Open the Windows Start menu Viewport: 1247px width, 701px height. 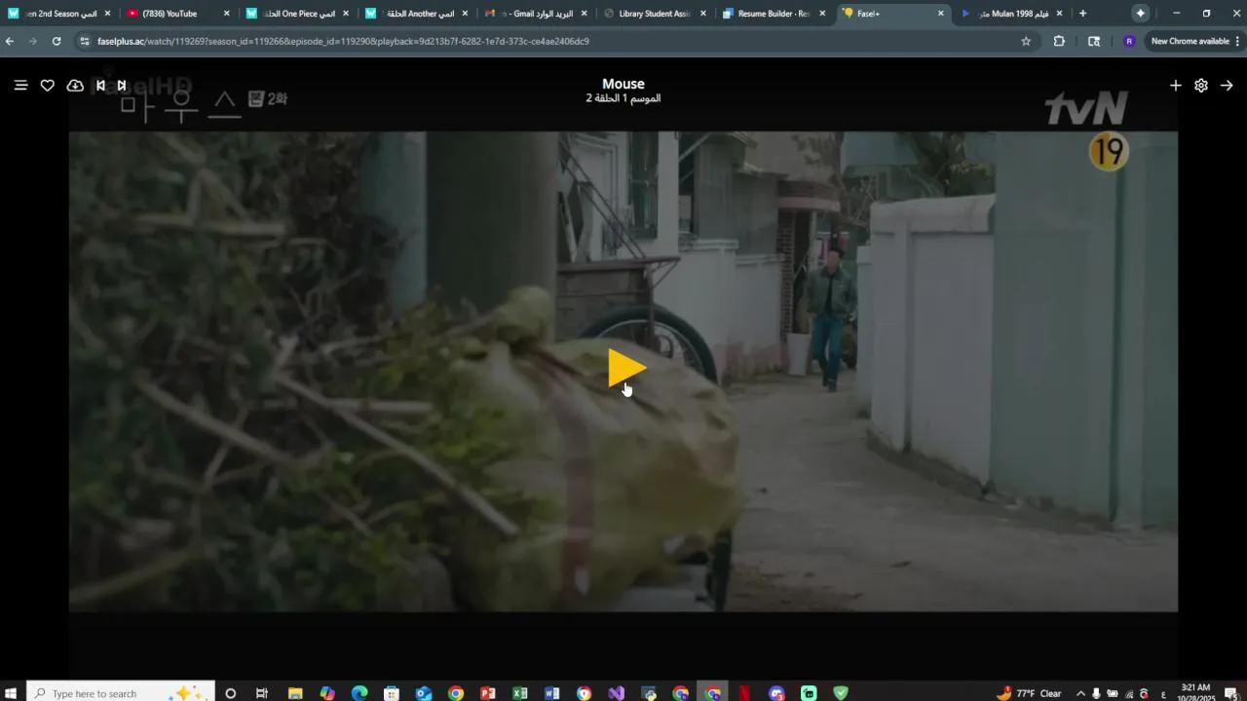(13, 693)
